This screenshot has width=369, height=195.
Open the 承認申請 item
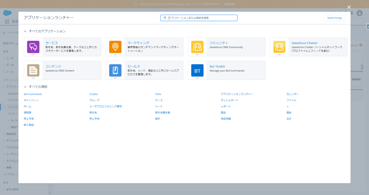(226, 119)
